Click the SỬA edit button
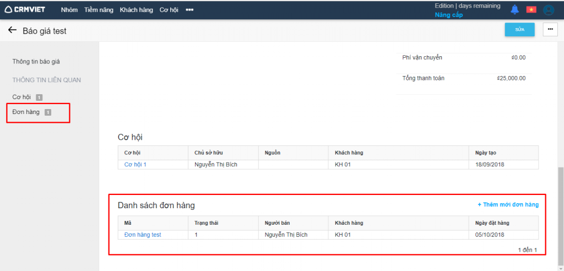The width and height of the screenshot is (564, 271). [519, 29]
